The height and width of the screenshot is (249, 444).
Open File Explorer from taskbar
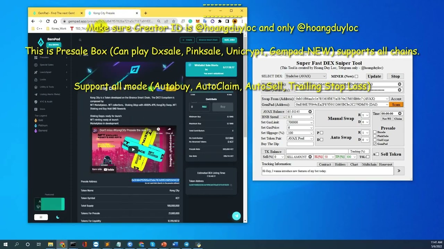pos(51,245)
